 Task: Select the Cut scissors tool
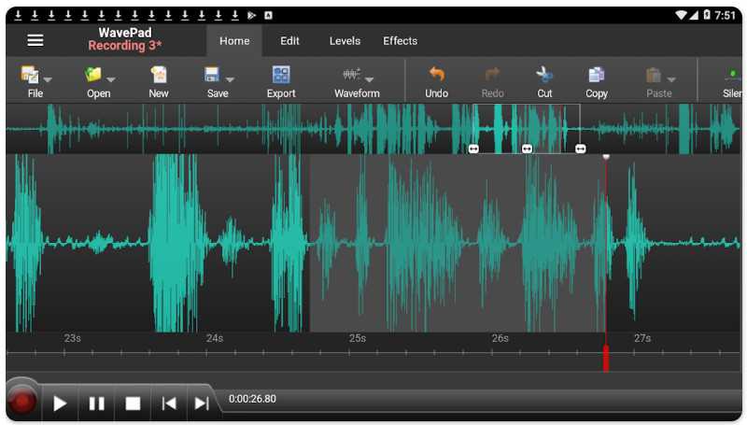point(544,76)
